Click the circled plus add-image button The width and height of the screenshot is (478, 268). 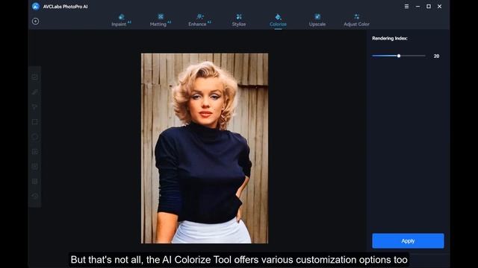coord(35,22)
